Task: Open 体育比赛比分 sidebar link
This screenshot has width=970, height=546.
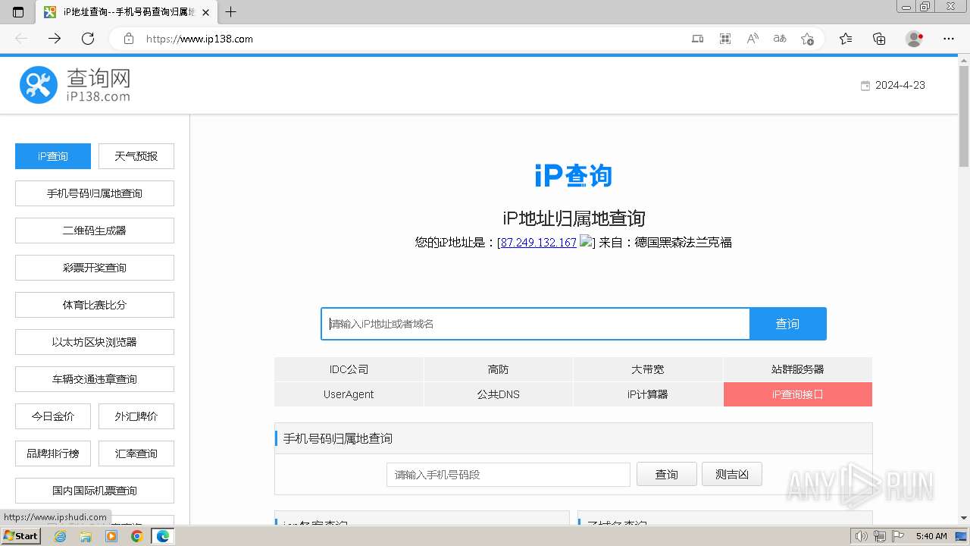Action: click(95, 305)
